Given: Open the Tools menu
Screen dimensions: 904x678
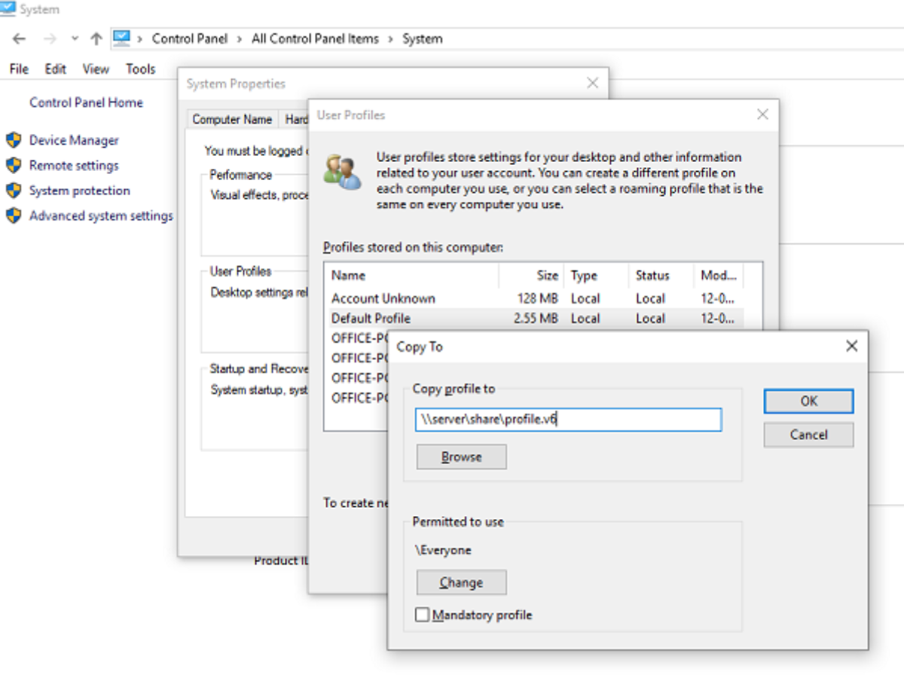Looking at the screenshot, I should click(x=140, y=69).
